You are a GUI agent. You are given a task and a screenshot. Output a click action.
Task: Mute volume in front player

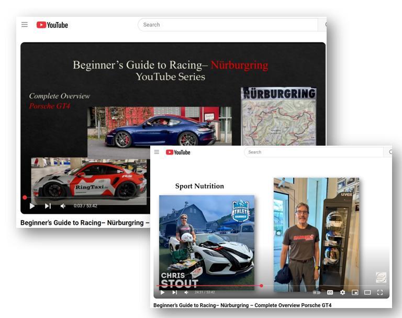point(186,292)
